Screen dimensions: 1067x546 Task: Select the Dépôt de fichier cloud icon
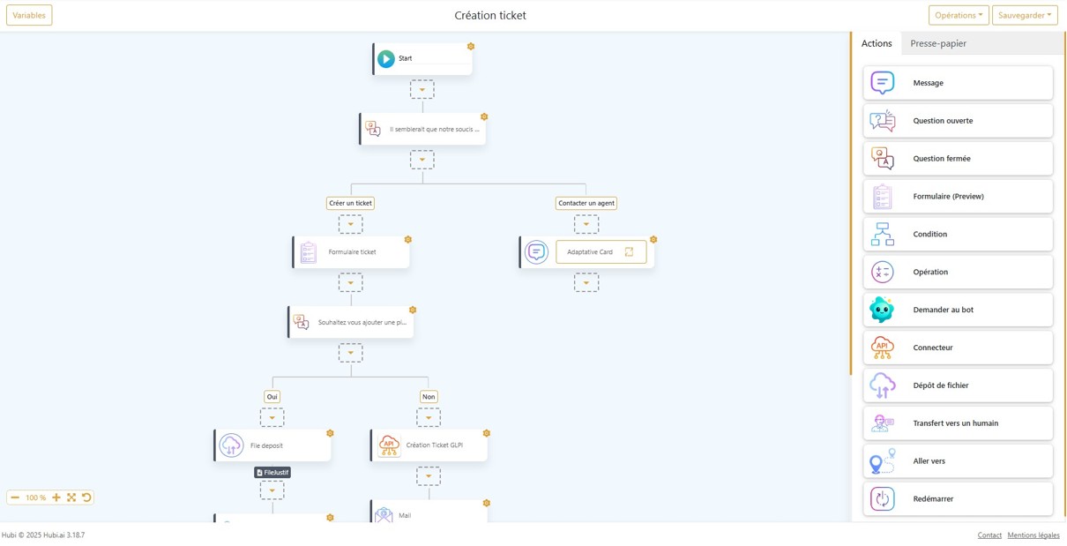[883, 385]
